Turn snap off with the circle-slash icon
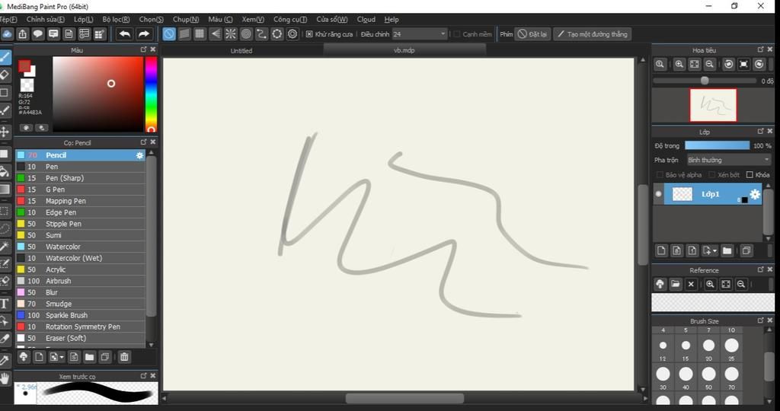 [x=169, y=33]
